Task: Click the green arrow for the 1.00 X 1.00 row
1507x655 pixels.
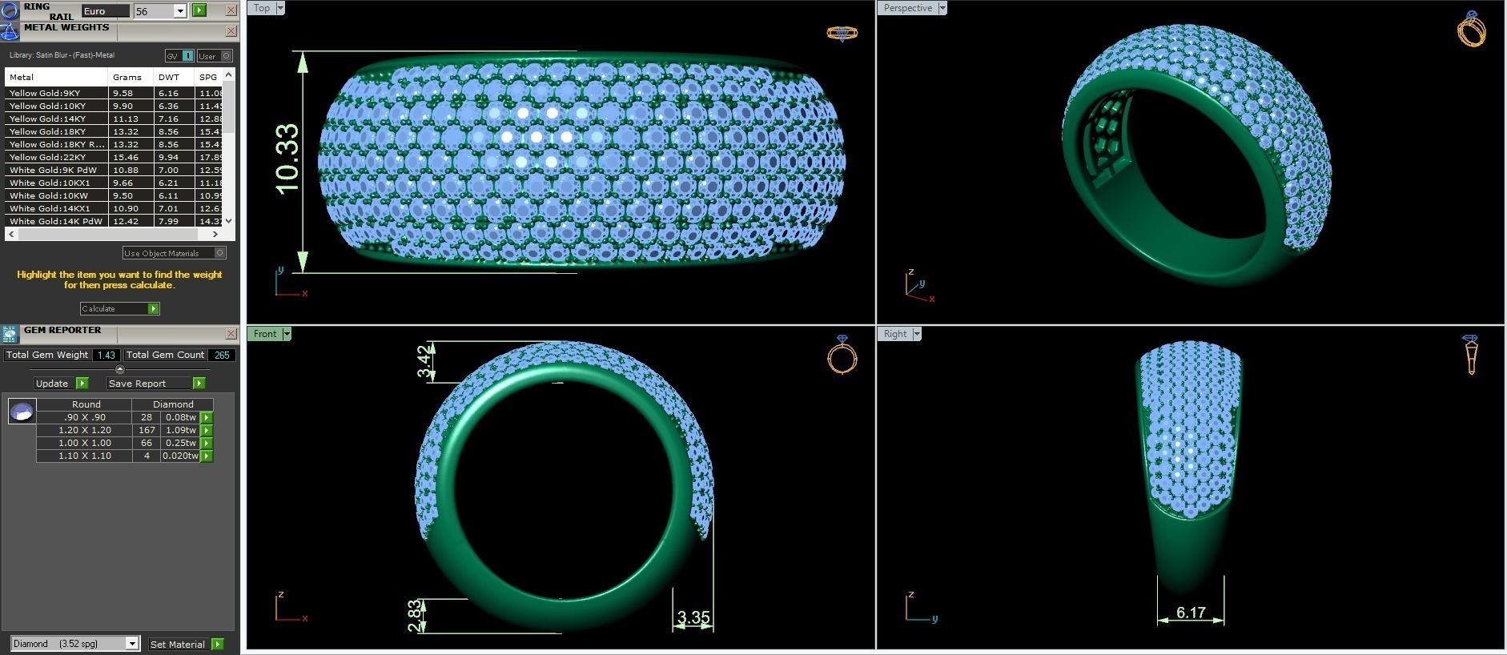Action: point(207,443)
